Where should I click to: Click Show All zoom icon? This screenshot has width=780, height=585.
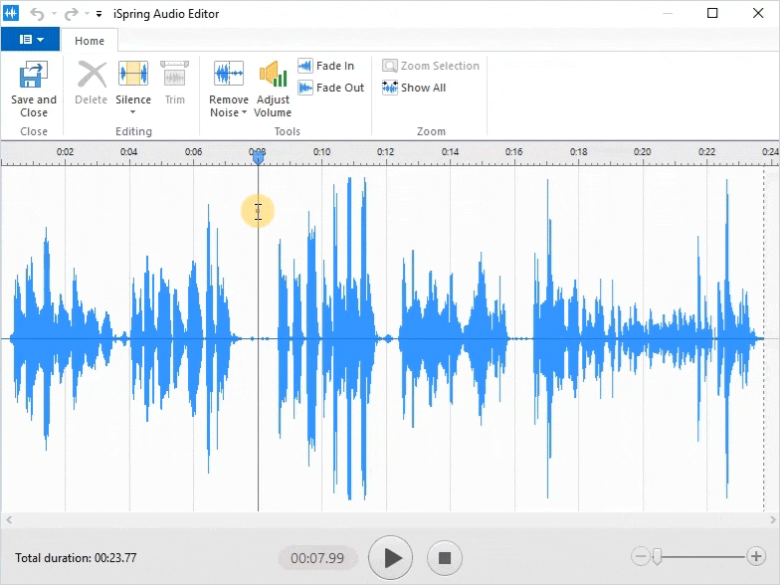tap(414, 88)
